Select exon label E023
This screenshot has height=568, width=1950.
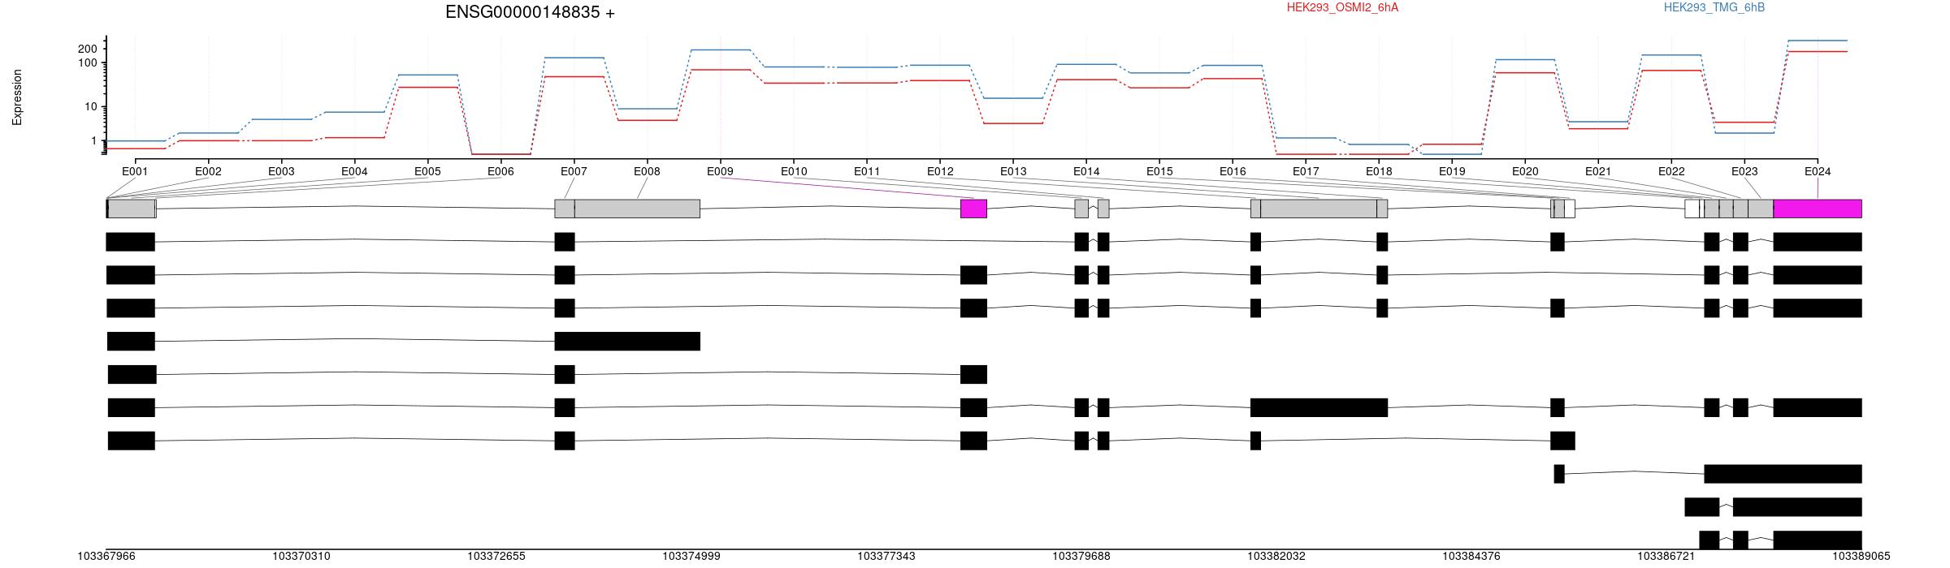click(1744, 171)
